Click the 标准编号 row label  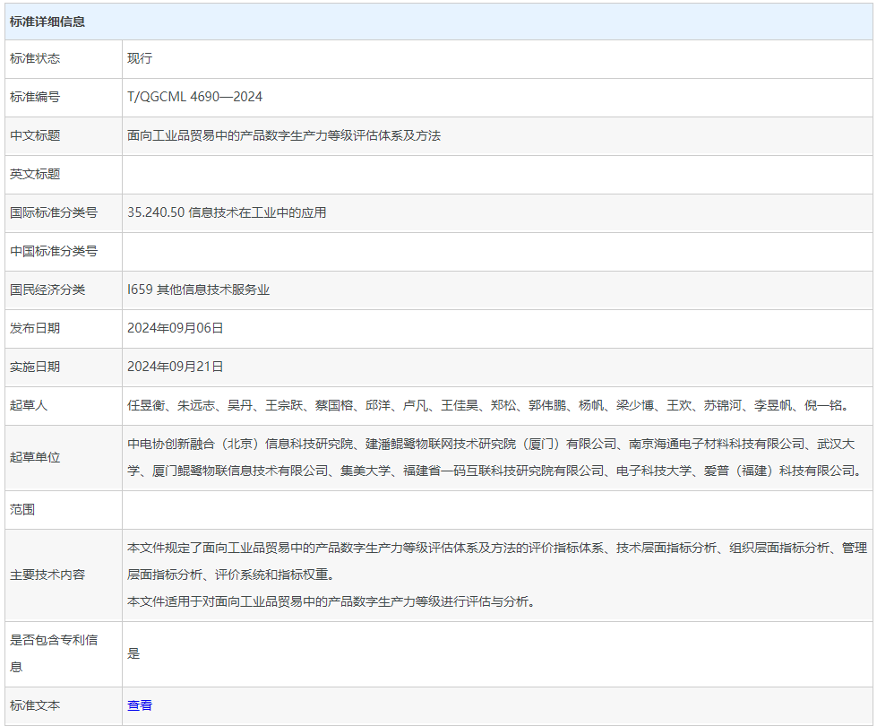(x=35, y=97)
